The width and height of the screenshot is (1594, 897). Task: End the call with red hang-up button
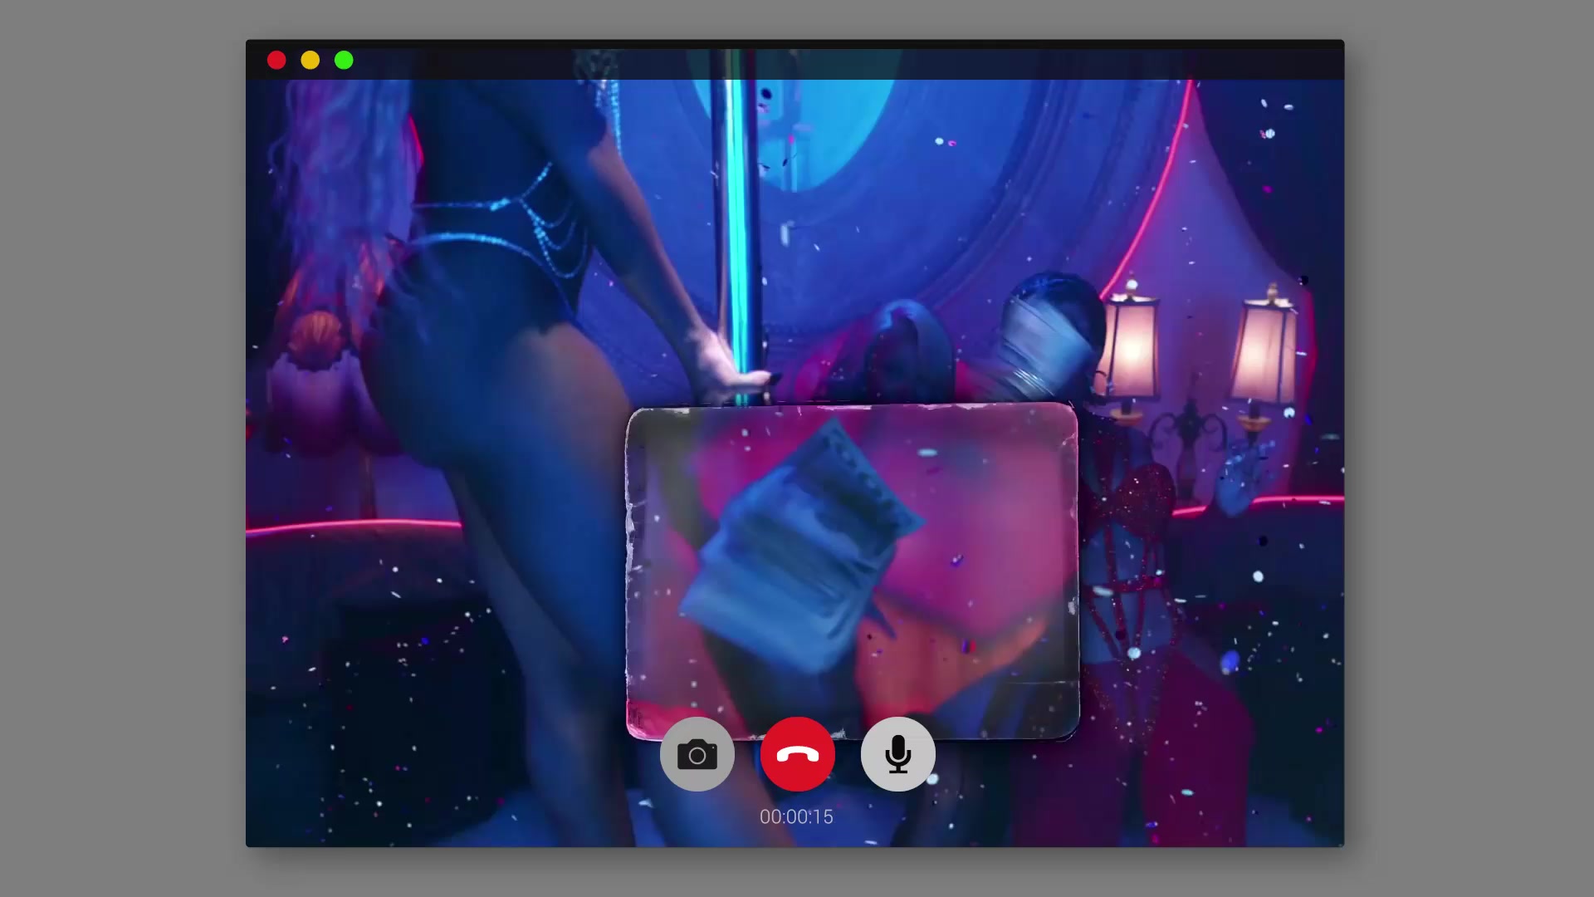click(x=798, y=754)
